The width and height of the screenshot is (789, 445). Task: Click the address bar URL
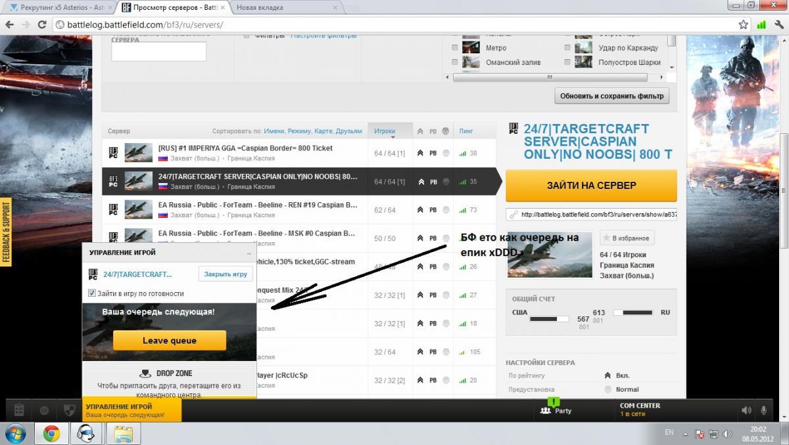tap(145, 25)
